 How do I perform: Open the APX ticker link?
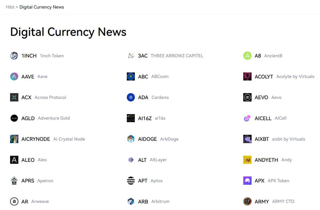pyautogui.click(x=259, y=181)
